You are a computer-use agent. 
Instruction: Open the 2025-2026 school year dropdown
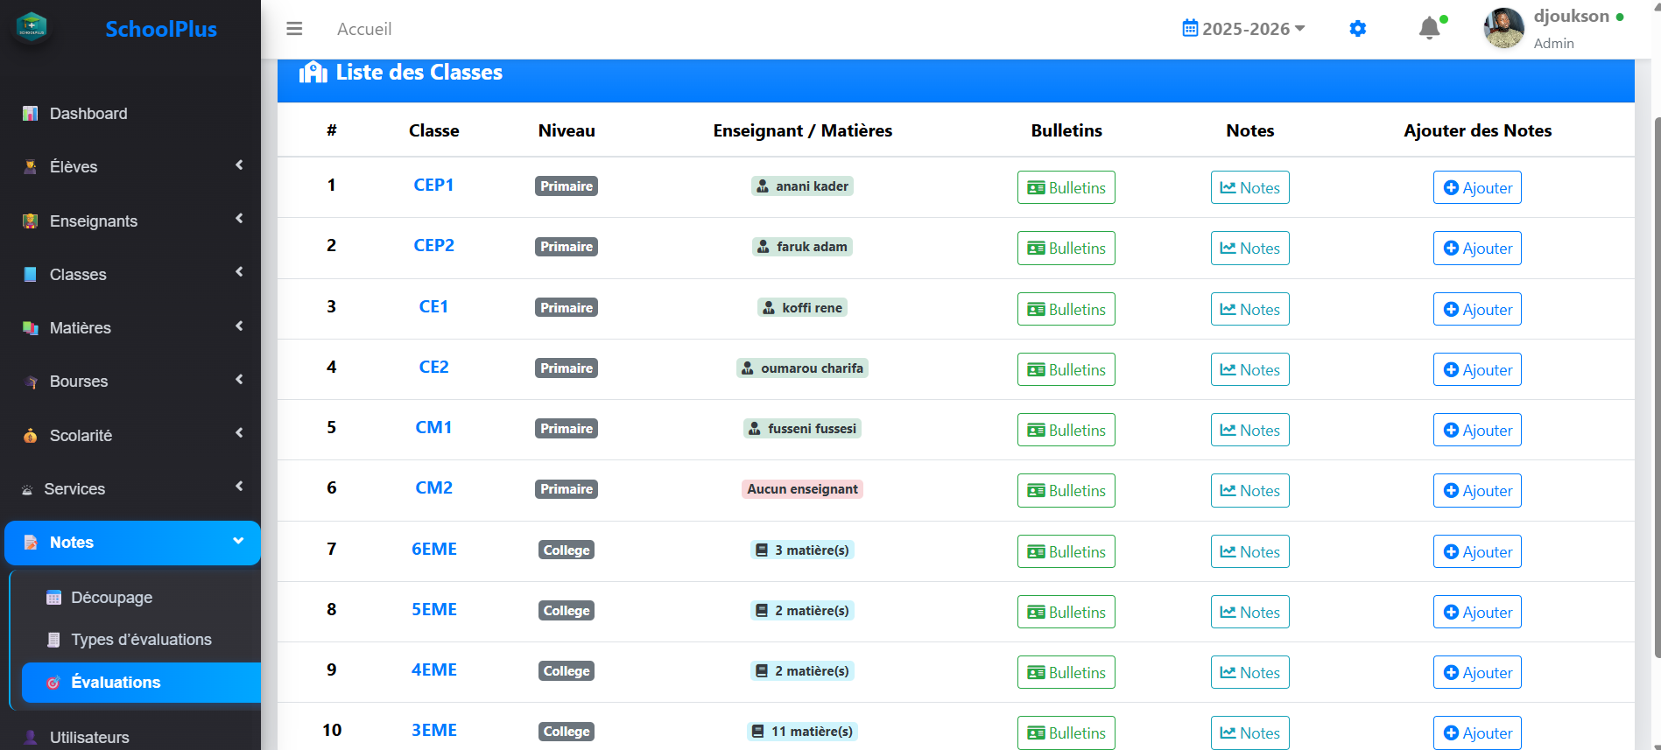click(x=1243, y=29)
